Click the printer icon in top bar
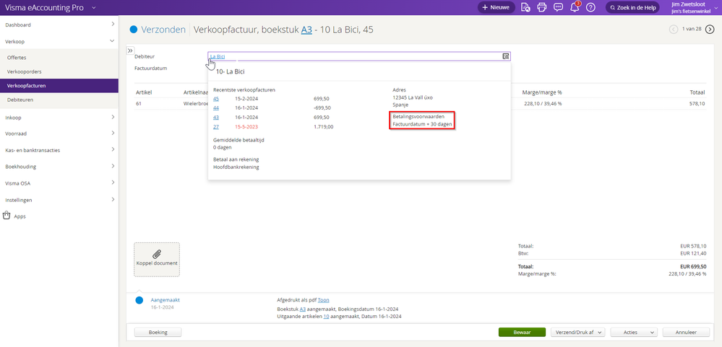This screenshot has height=347, width=722. (542, 7)
